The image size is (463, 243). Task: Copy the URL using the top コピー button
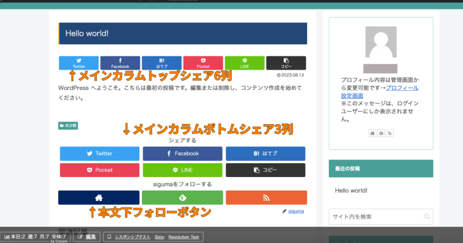point(286,63)
